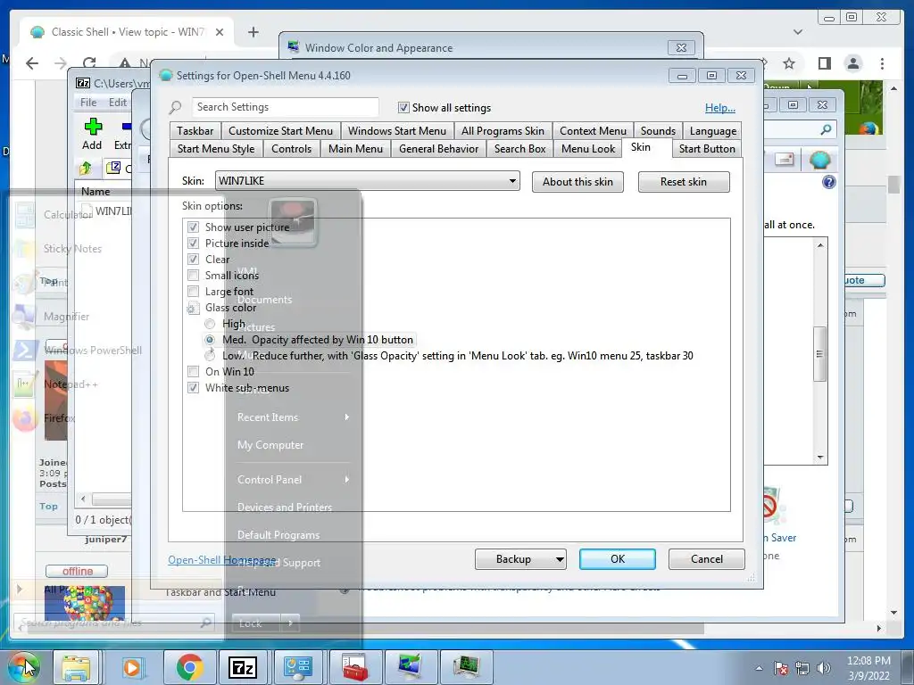Bookmark this page with the star icon

click(789, 63)
